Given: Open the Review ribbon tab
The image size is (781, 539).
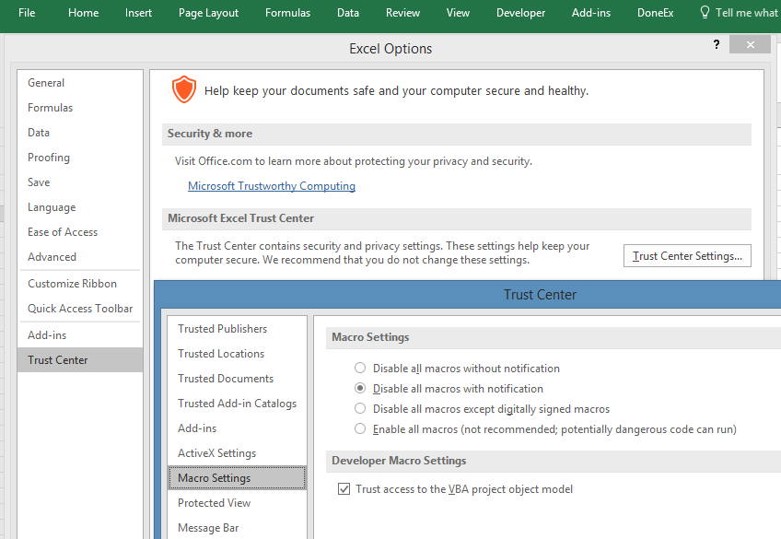Looking at the screenshot, I should pyautogui.click(x=403, y=13).
